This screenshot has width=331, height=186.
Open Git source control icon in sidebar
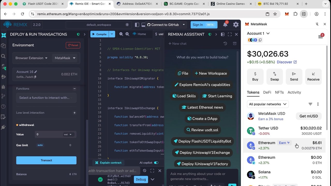pos(3,96)
